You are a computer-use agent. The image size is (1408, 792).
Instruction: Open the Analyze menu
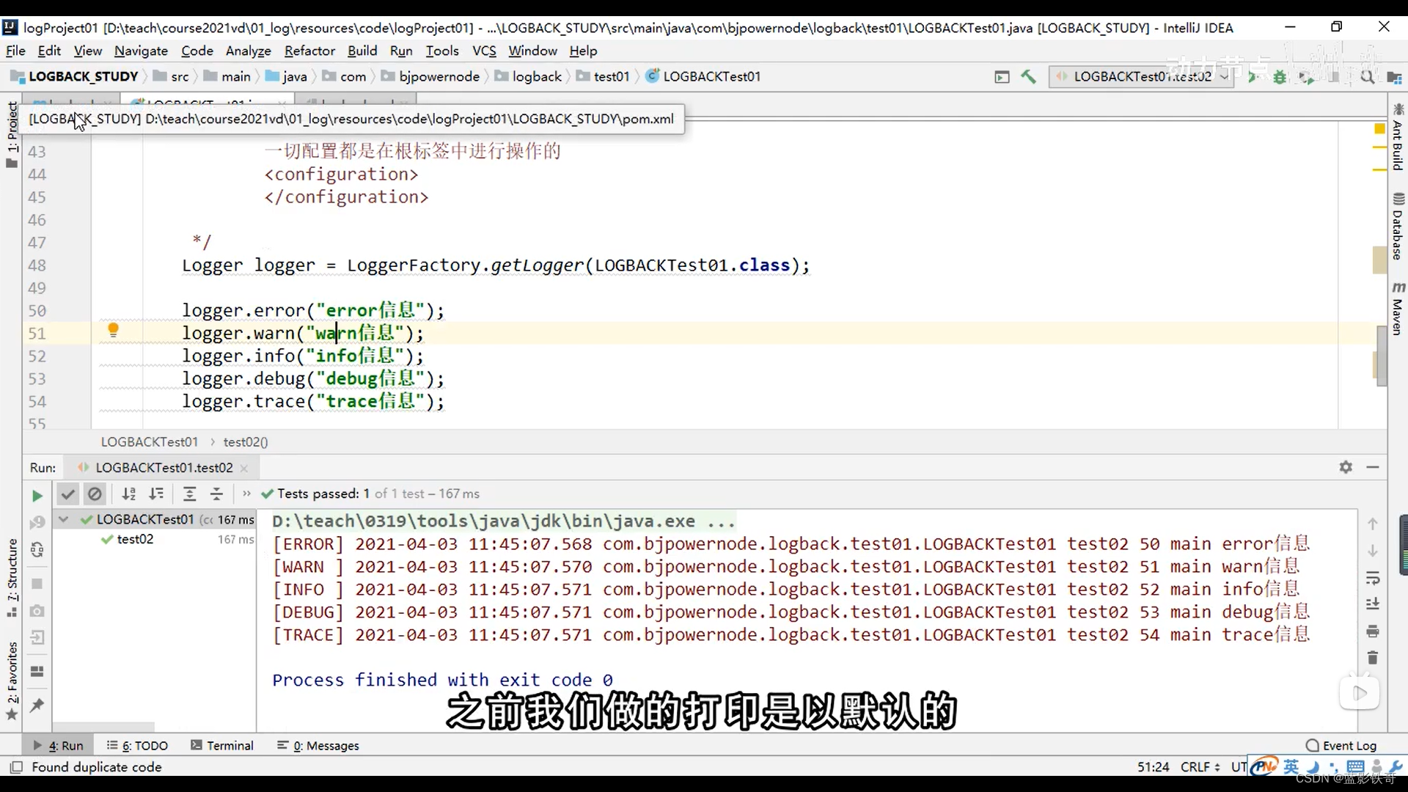(x=248, y=51)
